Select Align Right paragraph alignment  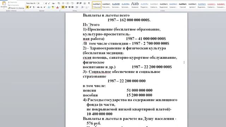click(69, 7)
